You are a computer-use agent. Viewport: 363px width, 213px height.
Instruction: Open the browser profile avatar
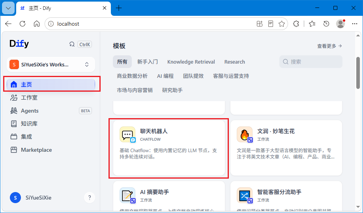(x=341, y=24)
